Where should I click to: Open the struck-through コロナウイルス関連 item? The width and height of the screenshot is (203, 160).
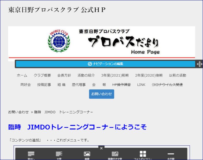[167, 85]
